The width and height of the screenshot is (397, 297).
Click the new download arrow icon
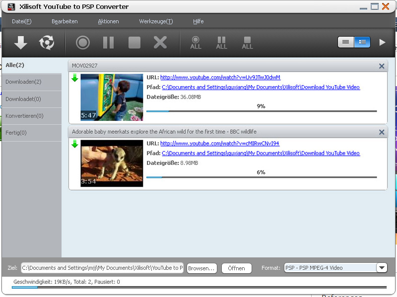(21, 43)
